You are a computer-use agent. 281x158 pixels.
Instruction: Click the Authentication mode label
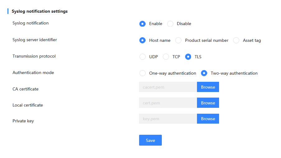click(x=33, y=72)
